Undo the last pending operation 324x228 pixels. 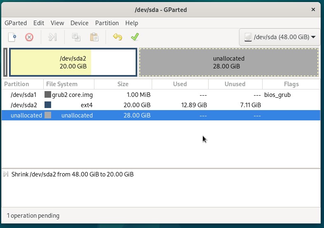[117, 37]
